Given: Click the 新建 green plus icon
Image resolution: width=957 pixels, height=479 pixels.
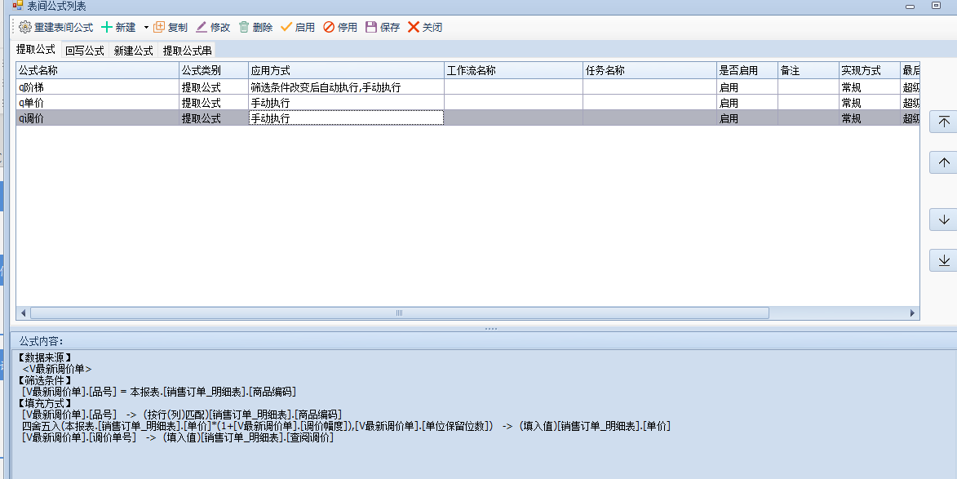Looking at the screenshot, I should [106, 27].
